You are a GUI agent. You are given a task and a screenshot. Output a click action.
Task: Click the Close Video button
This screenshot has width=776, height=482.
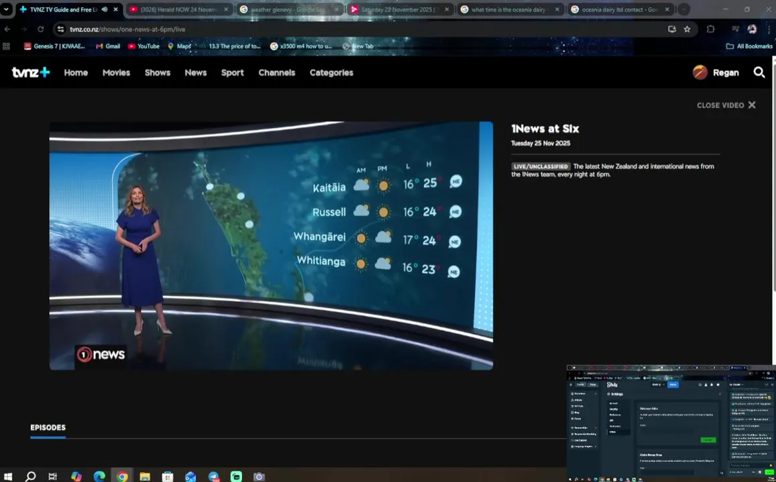726,105
